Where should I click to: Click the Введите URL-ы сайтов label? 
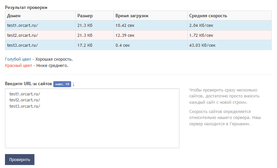(x=28, y=84)
